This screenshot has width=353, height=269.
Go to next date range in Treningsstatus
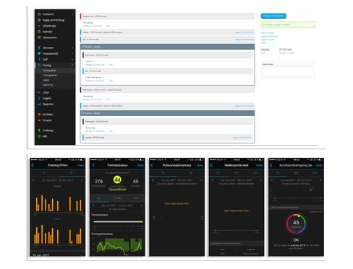tap(142, 206)
